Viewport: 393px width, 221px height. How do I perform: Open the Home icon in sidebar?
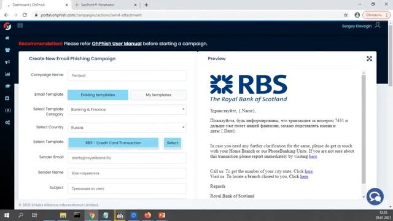[x=7, y=38]
